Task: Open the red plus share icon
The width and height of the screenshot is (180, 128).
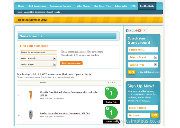Action: [139, 30]
